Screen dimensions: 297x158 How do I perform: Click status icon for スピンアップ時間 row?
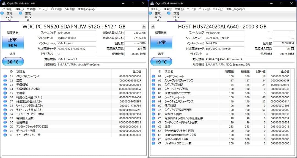click(153, 85)
